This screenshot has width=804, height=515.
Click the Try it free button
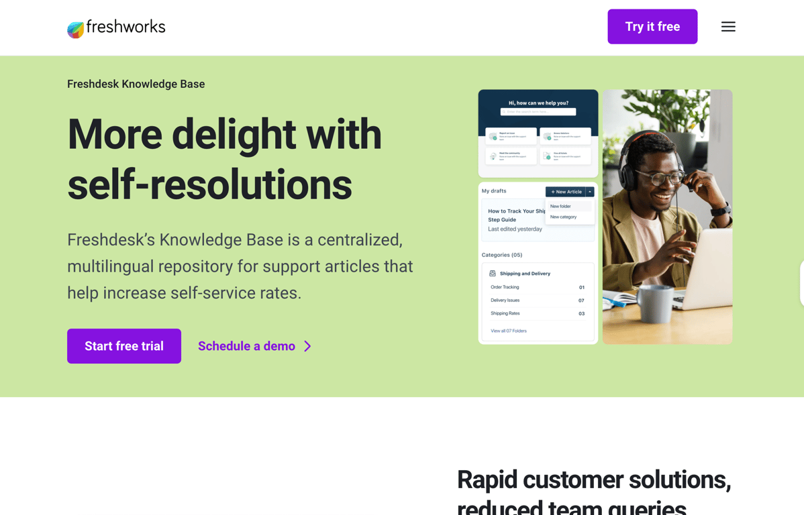click(x=652, y=26)
